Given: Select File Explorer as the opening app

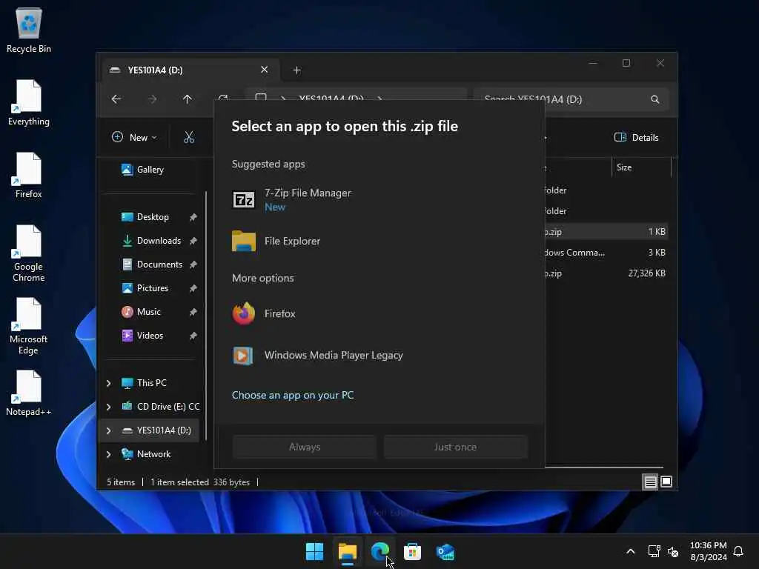Looking at the screenshot, I should click(379, 241).
